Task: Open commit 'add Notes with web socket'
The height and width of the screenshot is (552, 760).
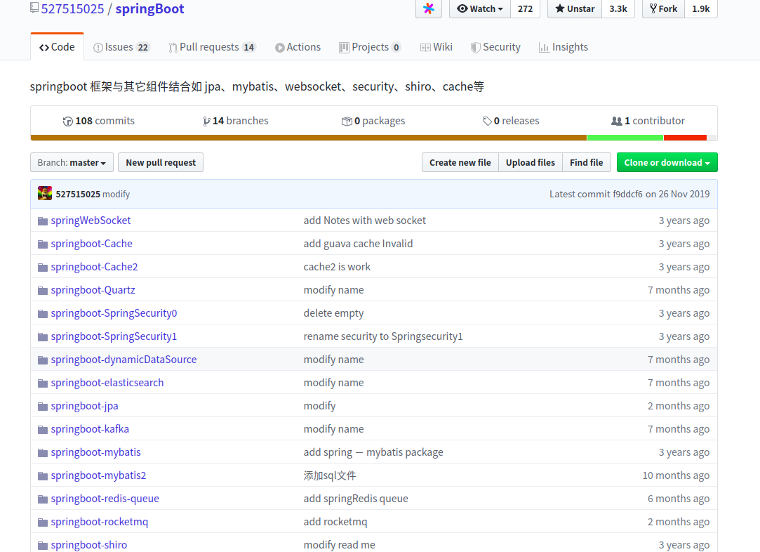Action: [x=364, y=221]
